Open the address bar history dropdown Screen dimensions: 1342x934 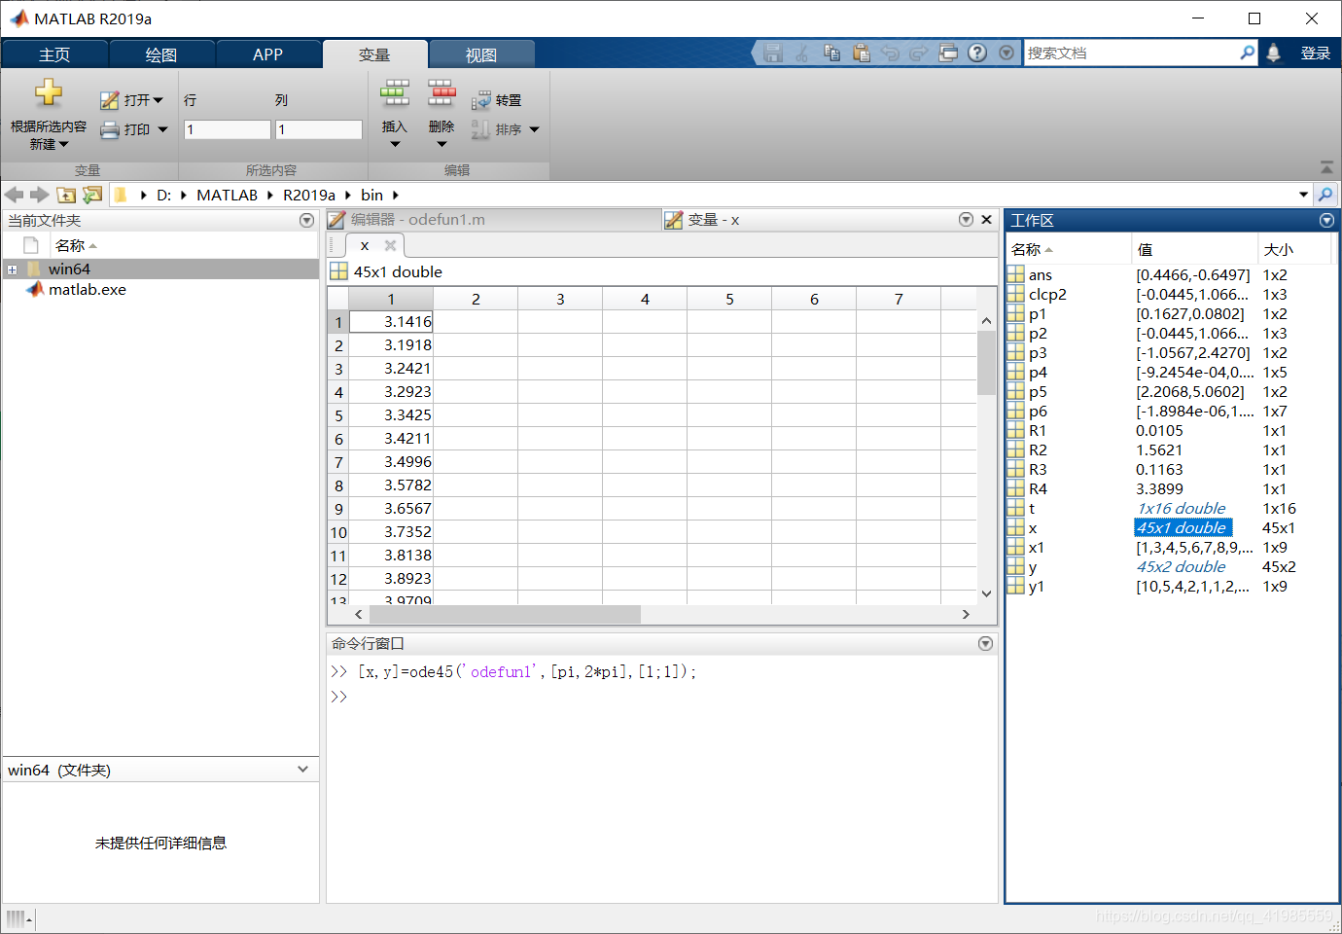(1303, 195)
